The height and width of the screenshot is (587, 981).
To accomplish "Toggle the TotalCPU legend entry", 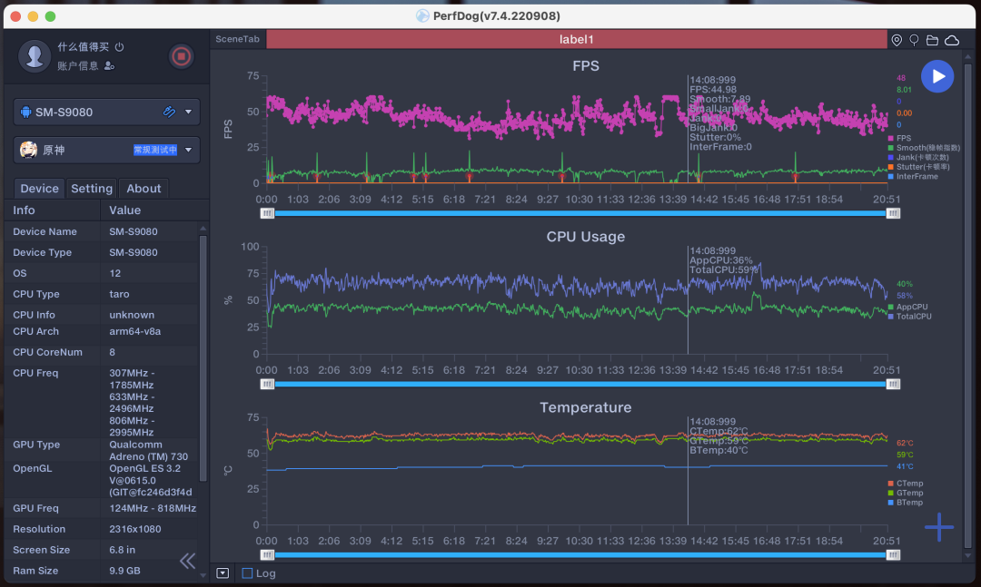I will click(x=909, y=317).
